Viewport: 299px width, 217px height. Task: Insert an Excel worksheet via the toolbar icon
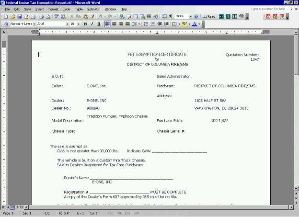pos(142,17)
